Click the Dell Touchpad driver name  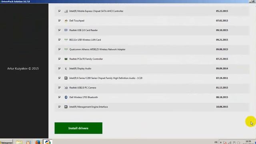(77, 21)
